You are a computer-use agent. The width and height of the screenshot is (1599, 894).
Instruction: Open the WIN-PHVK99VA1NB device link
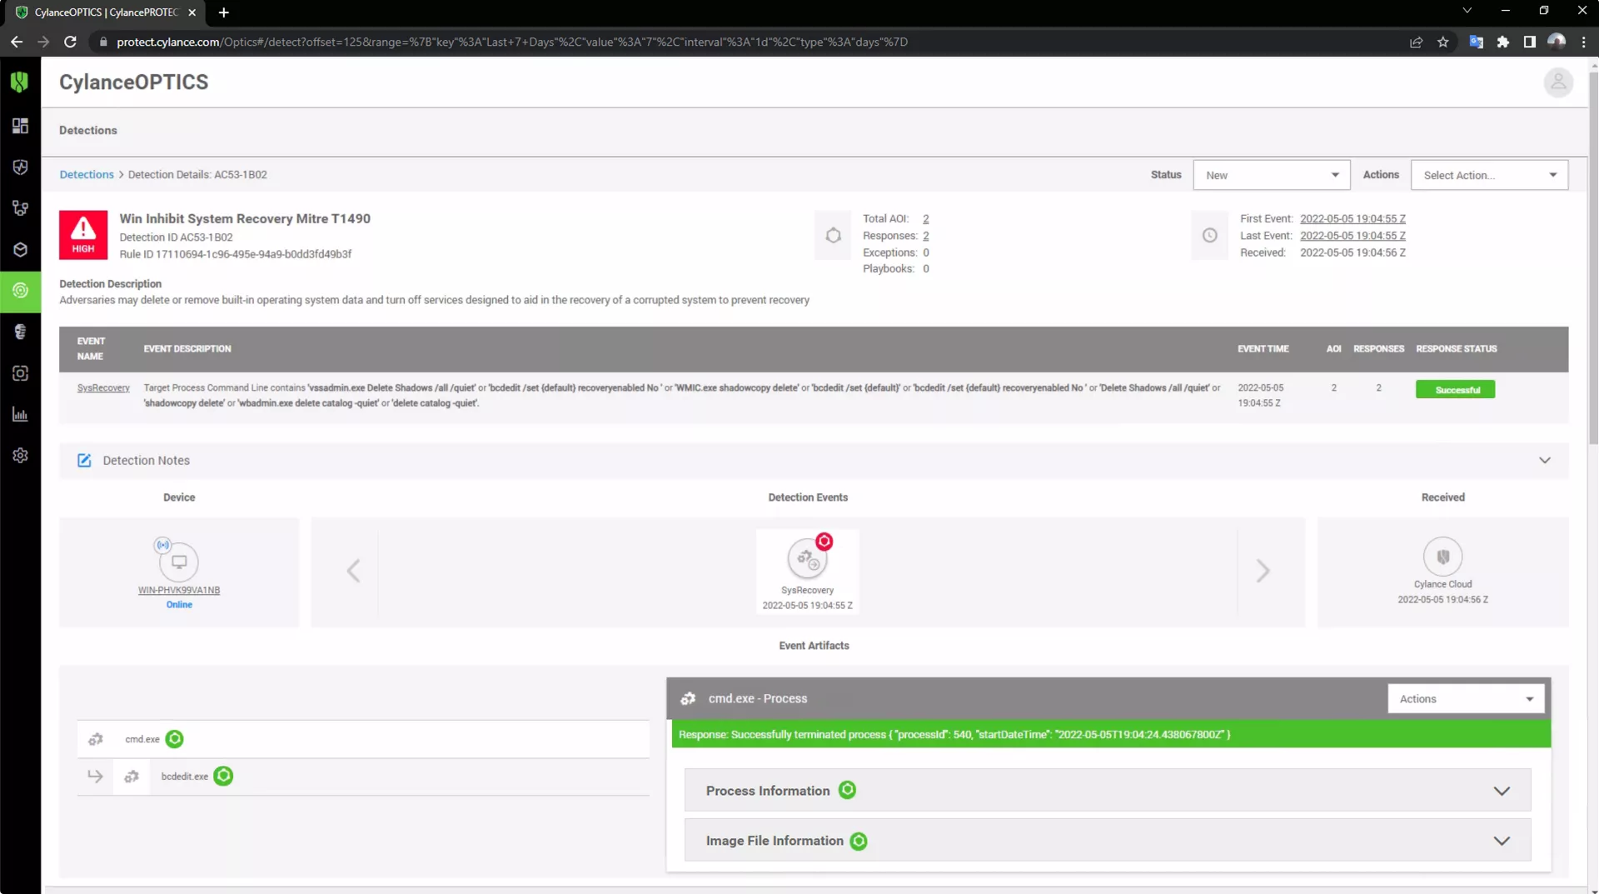179,591
